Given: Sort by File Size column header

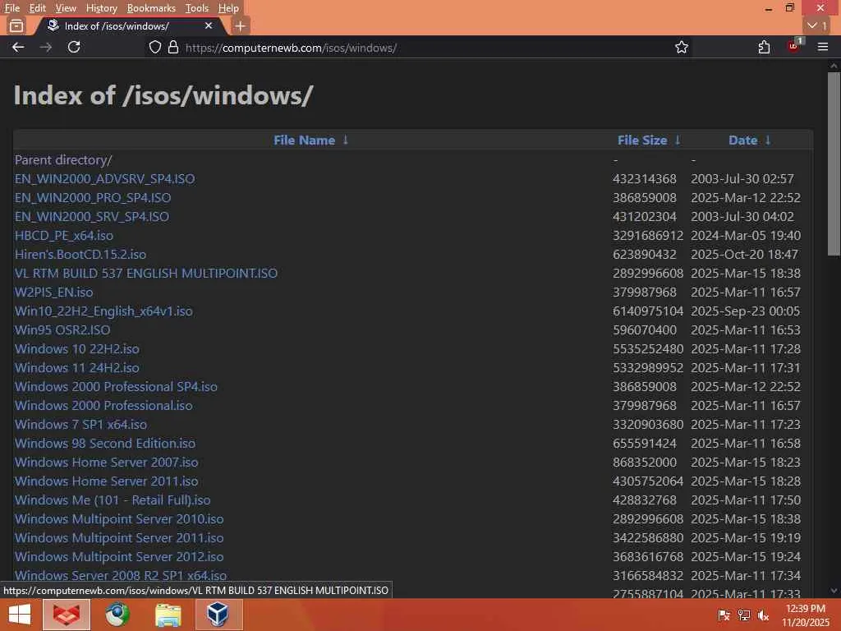Looking at the screenshot, I should coord(642,140).
